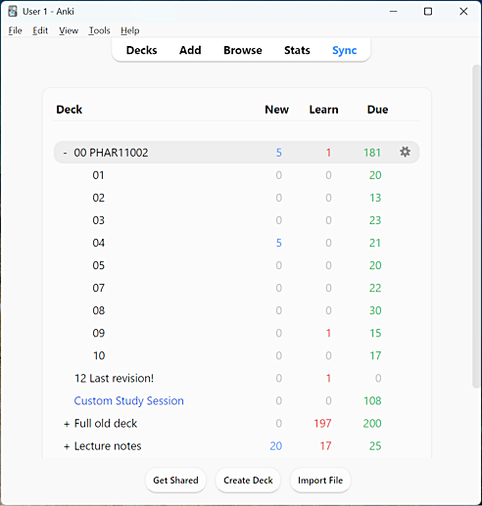Click the learn count 1 in deck 09 row
The width and height of the screenshot is (482, 506).
[x=328, y=333]
